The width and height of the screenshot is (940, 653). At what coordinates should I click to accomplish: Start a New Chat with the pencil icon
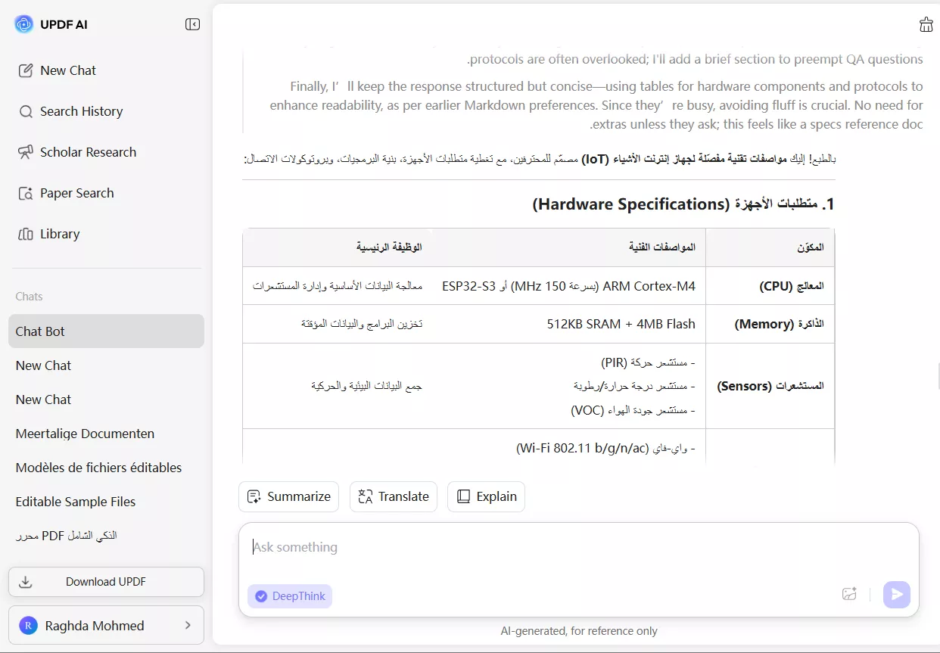click(67, 70)
